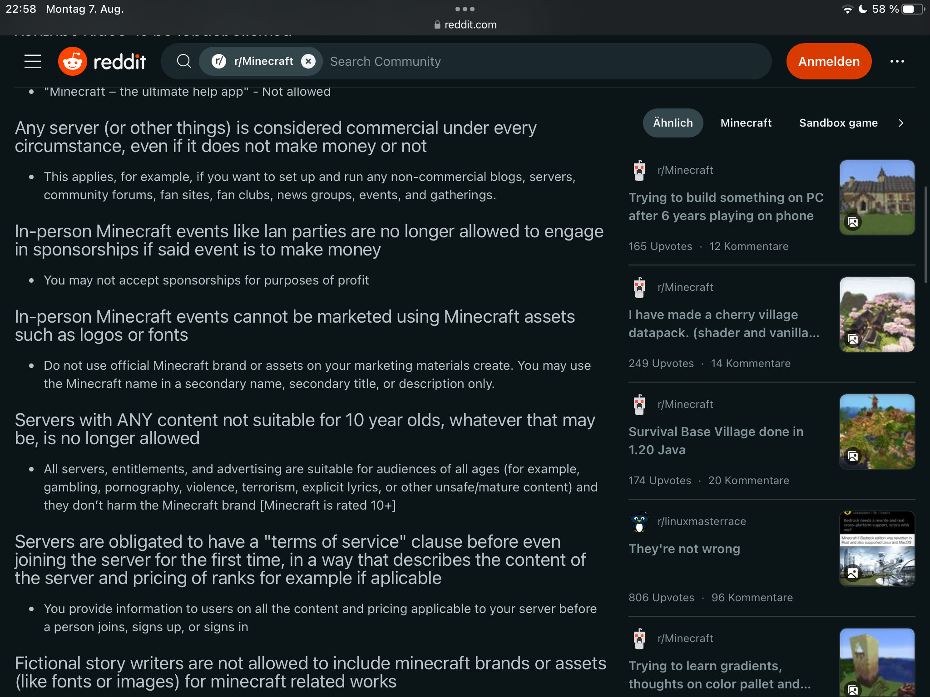Click the '96 Kommentare' count
The width and height of the screenshot is (930, 697).
752,598
